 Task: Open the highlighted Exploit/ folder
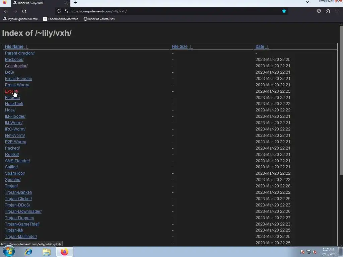pos(11,91)
